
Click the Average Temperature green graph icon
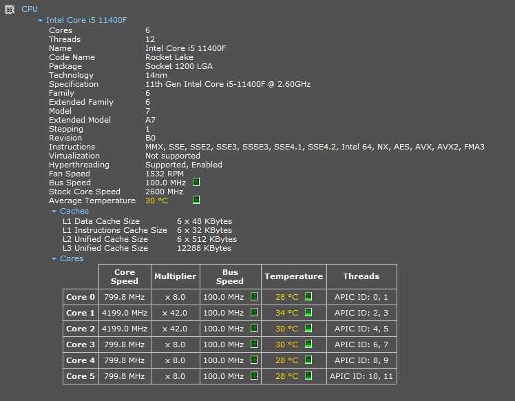click(x=196, y=200)
